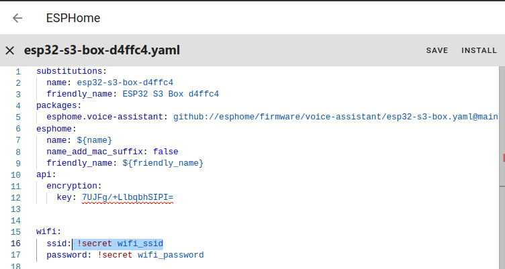Click the esp32-s3-box-d4ffc4.yaml file title
The width and height of the screenshot is (505, 269).
coord(102,50)
